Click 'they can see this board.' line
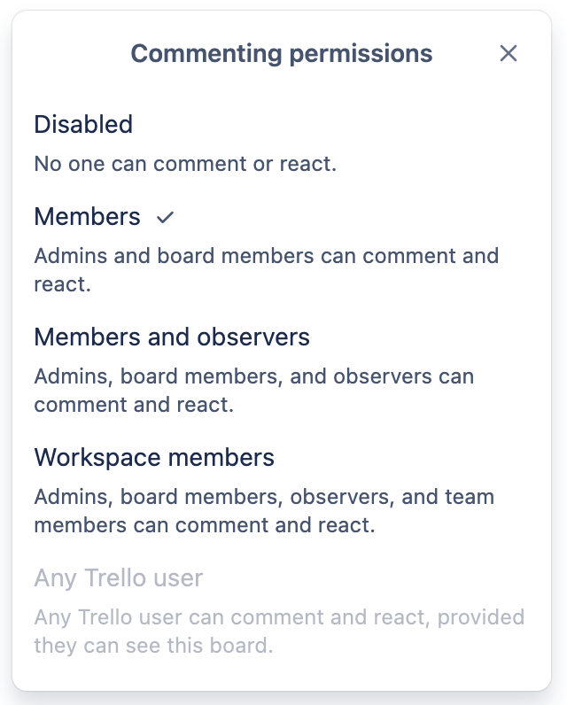 point(154,646)
